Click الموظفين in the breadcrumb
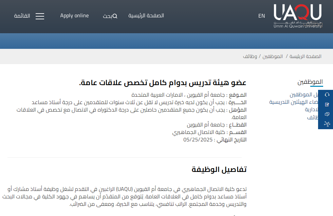This screenshot has height=216, width=333. click(x=273, y=56)
